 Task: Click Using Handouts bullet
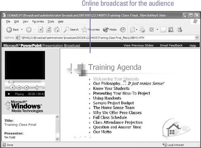(107, 98)
